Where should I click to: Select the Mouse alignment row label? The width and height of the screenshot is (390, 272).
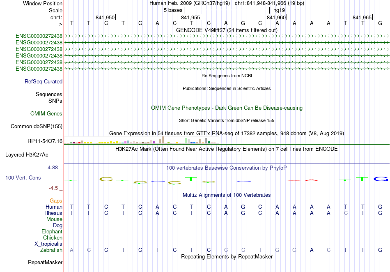(54, 219)
